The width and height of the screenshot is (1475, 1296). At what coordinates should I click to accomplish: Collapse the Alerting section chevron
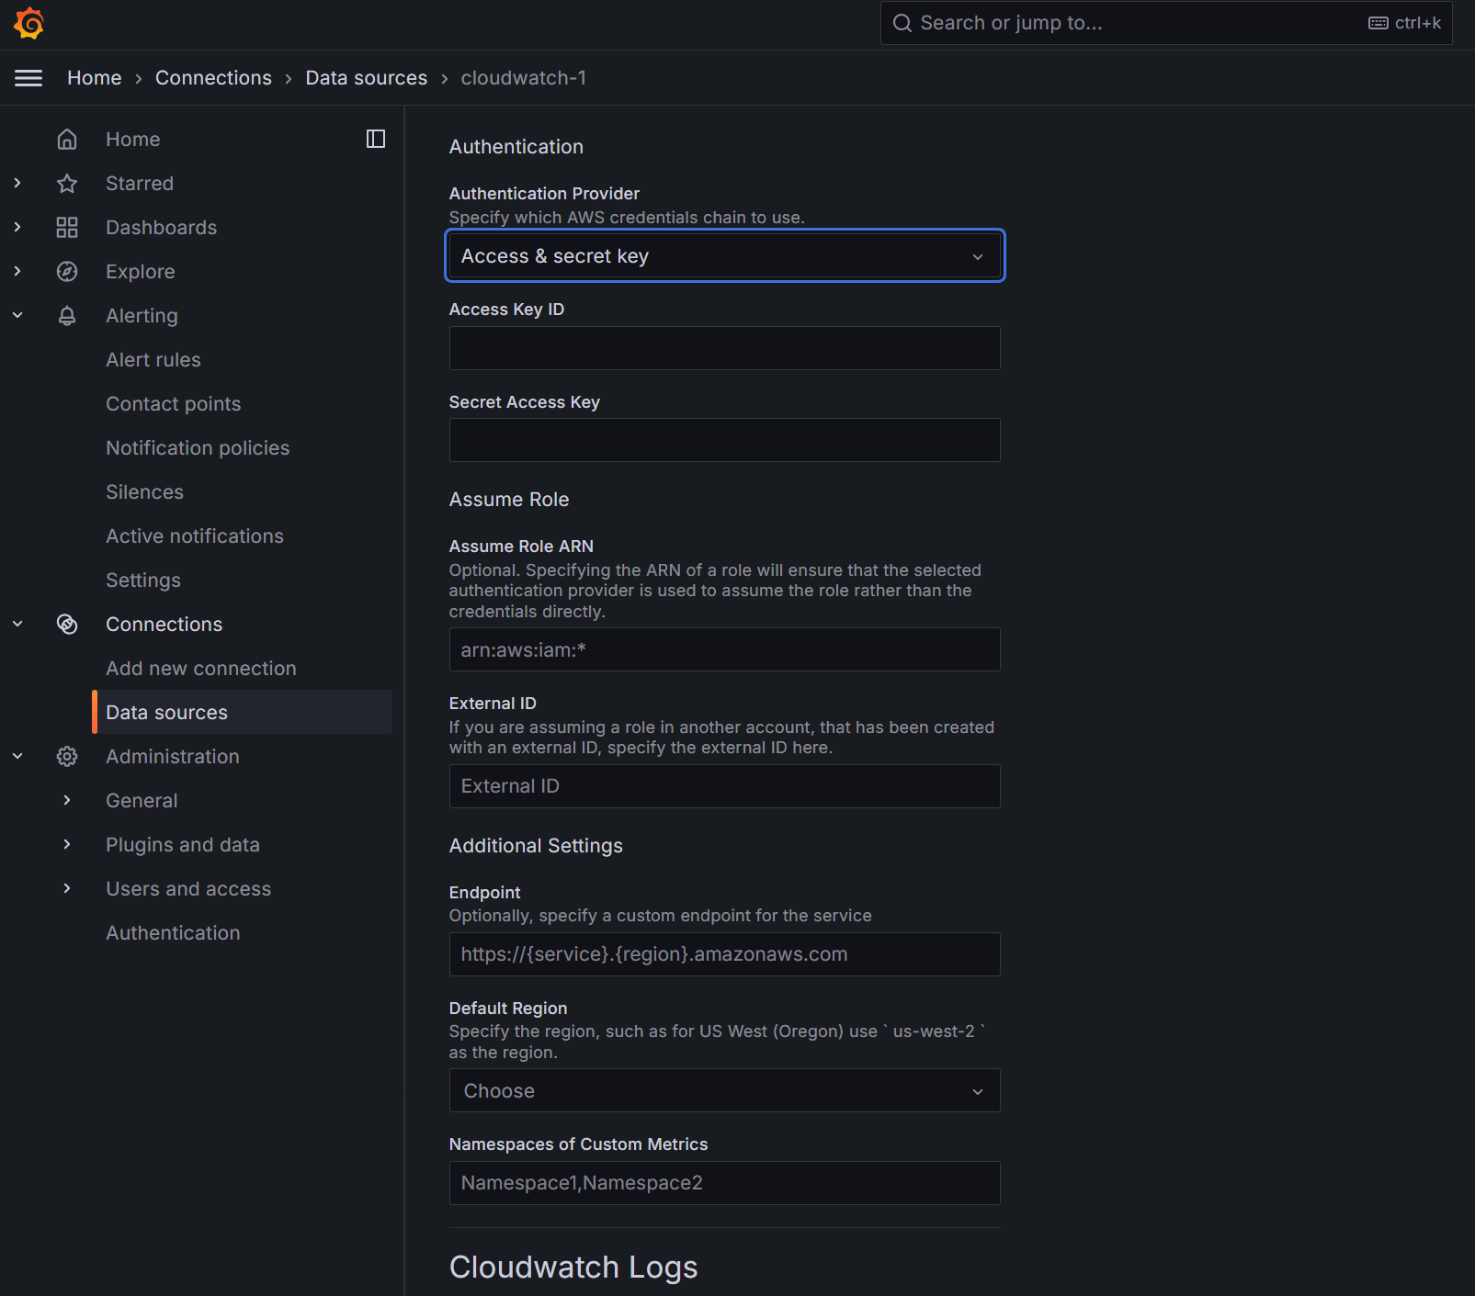(x=17, y=315)
